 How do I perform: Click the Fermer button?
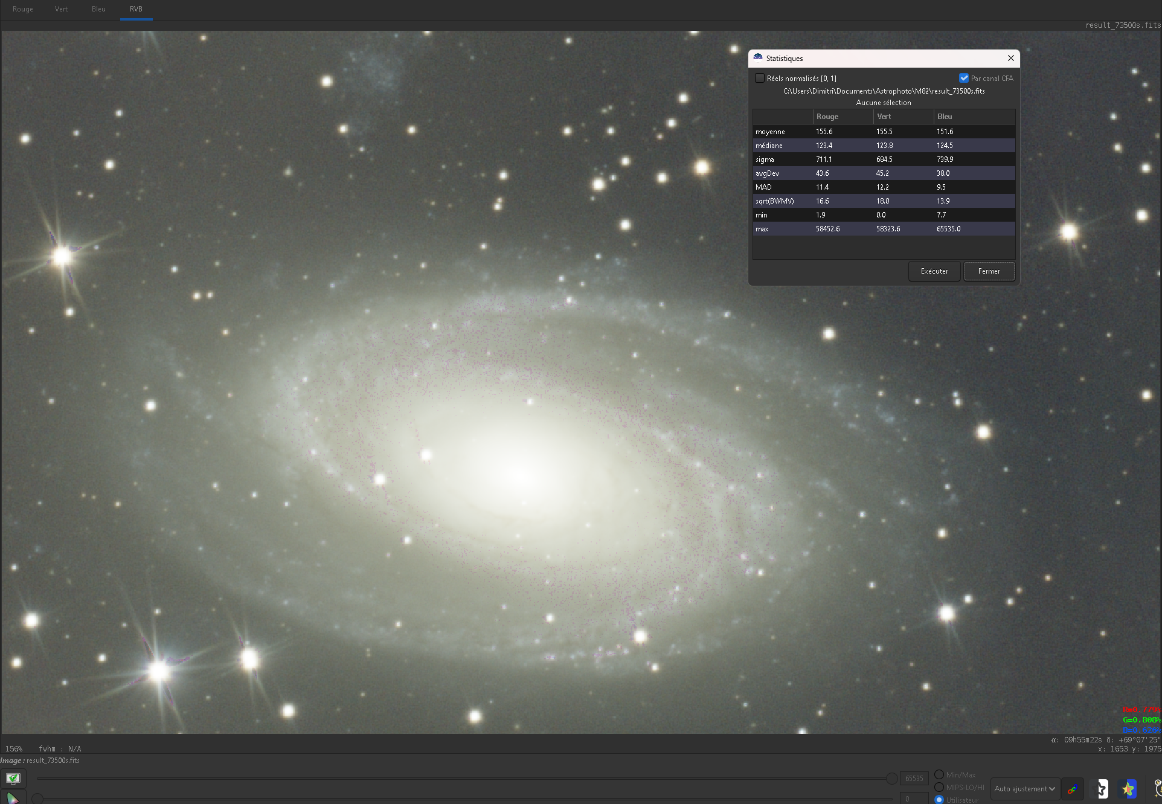pos(989,271)
